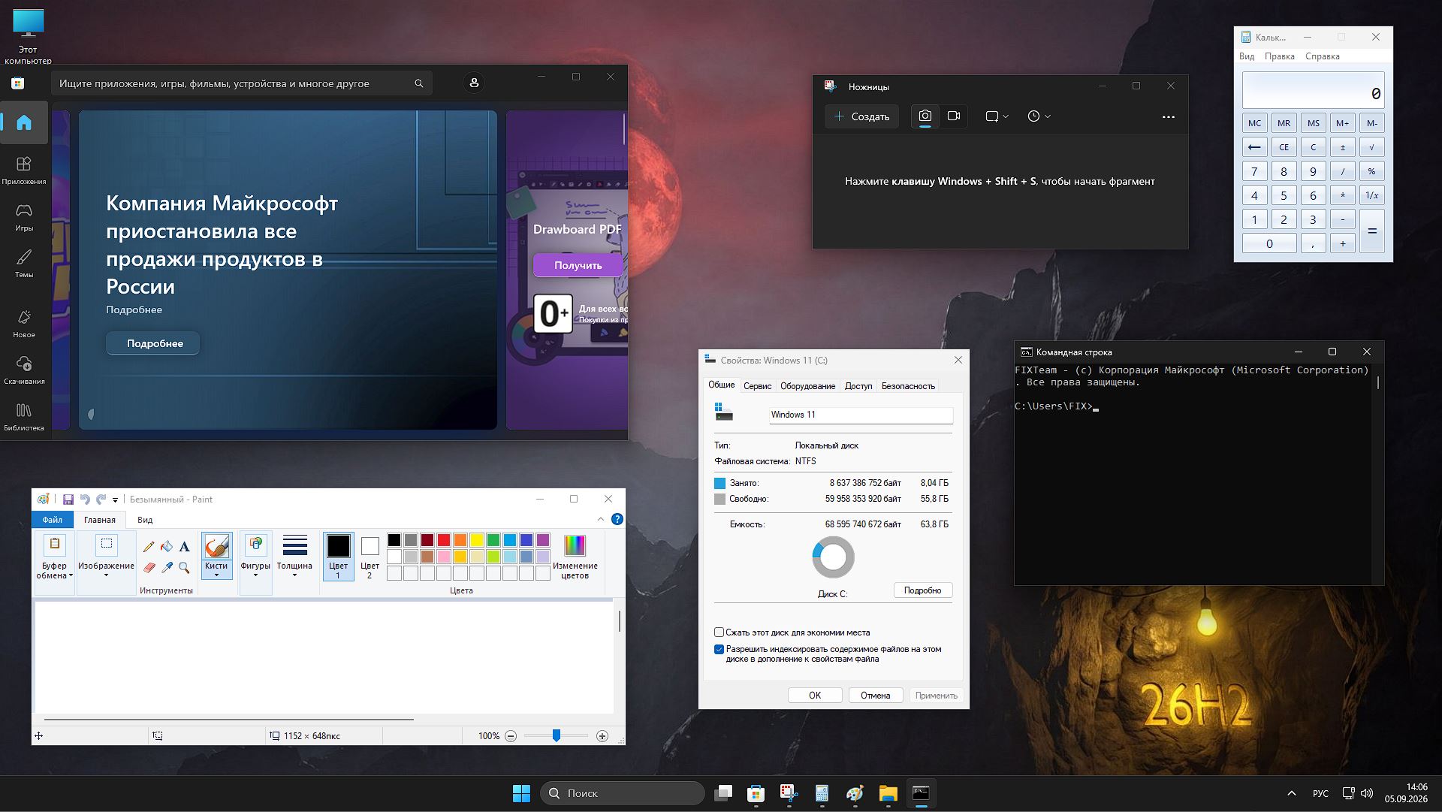Open Библиотека in Microsoft Store sidebar
1442x812 pixels.
24,416
